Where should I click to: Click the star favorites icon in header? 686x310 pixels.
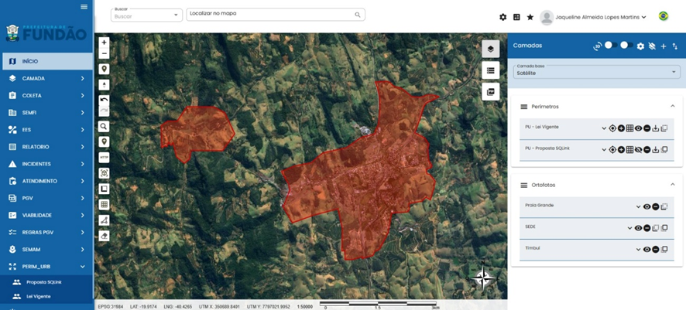530,17
